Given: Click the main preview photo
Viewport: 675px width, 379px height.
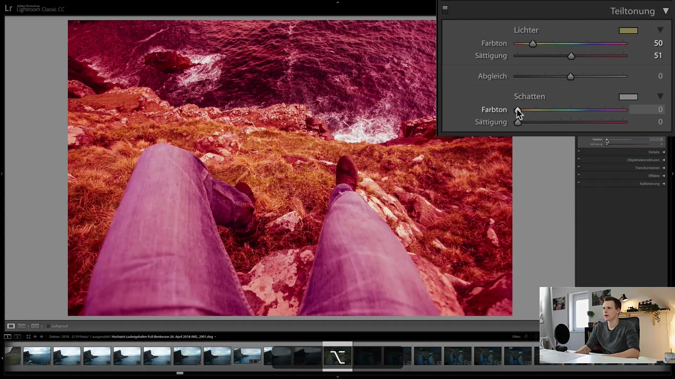Looking at the screenshot, I should pyautogui.click(x=290, y=168).
